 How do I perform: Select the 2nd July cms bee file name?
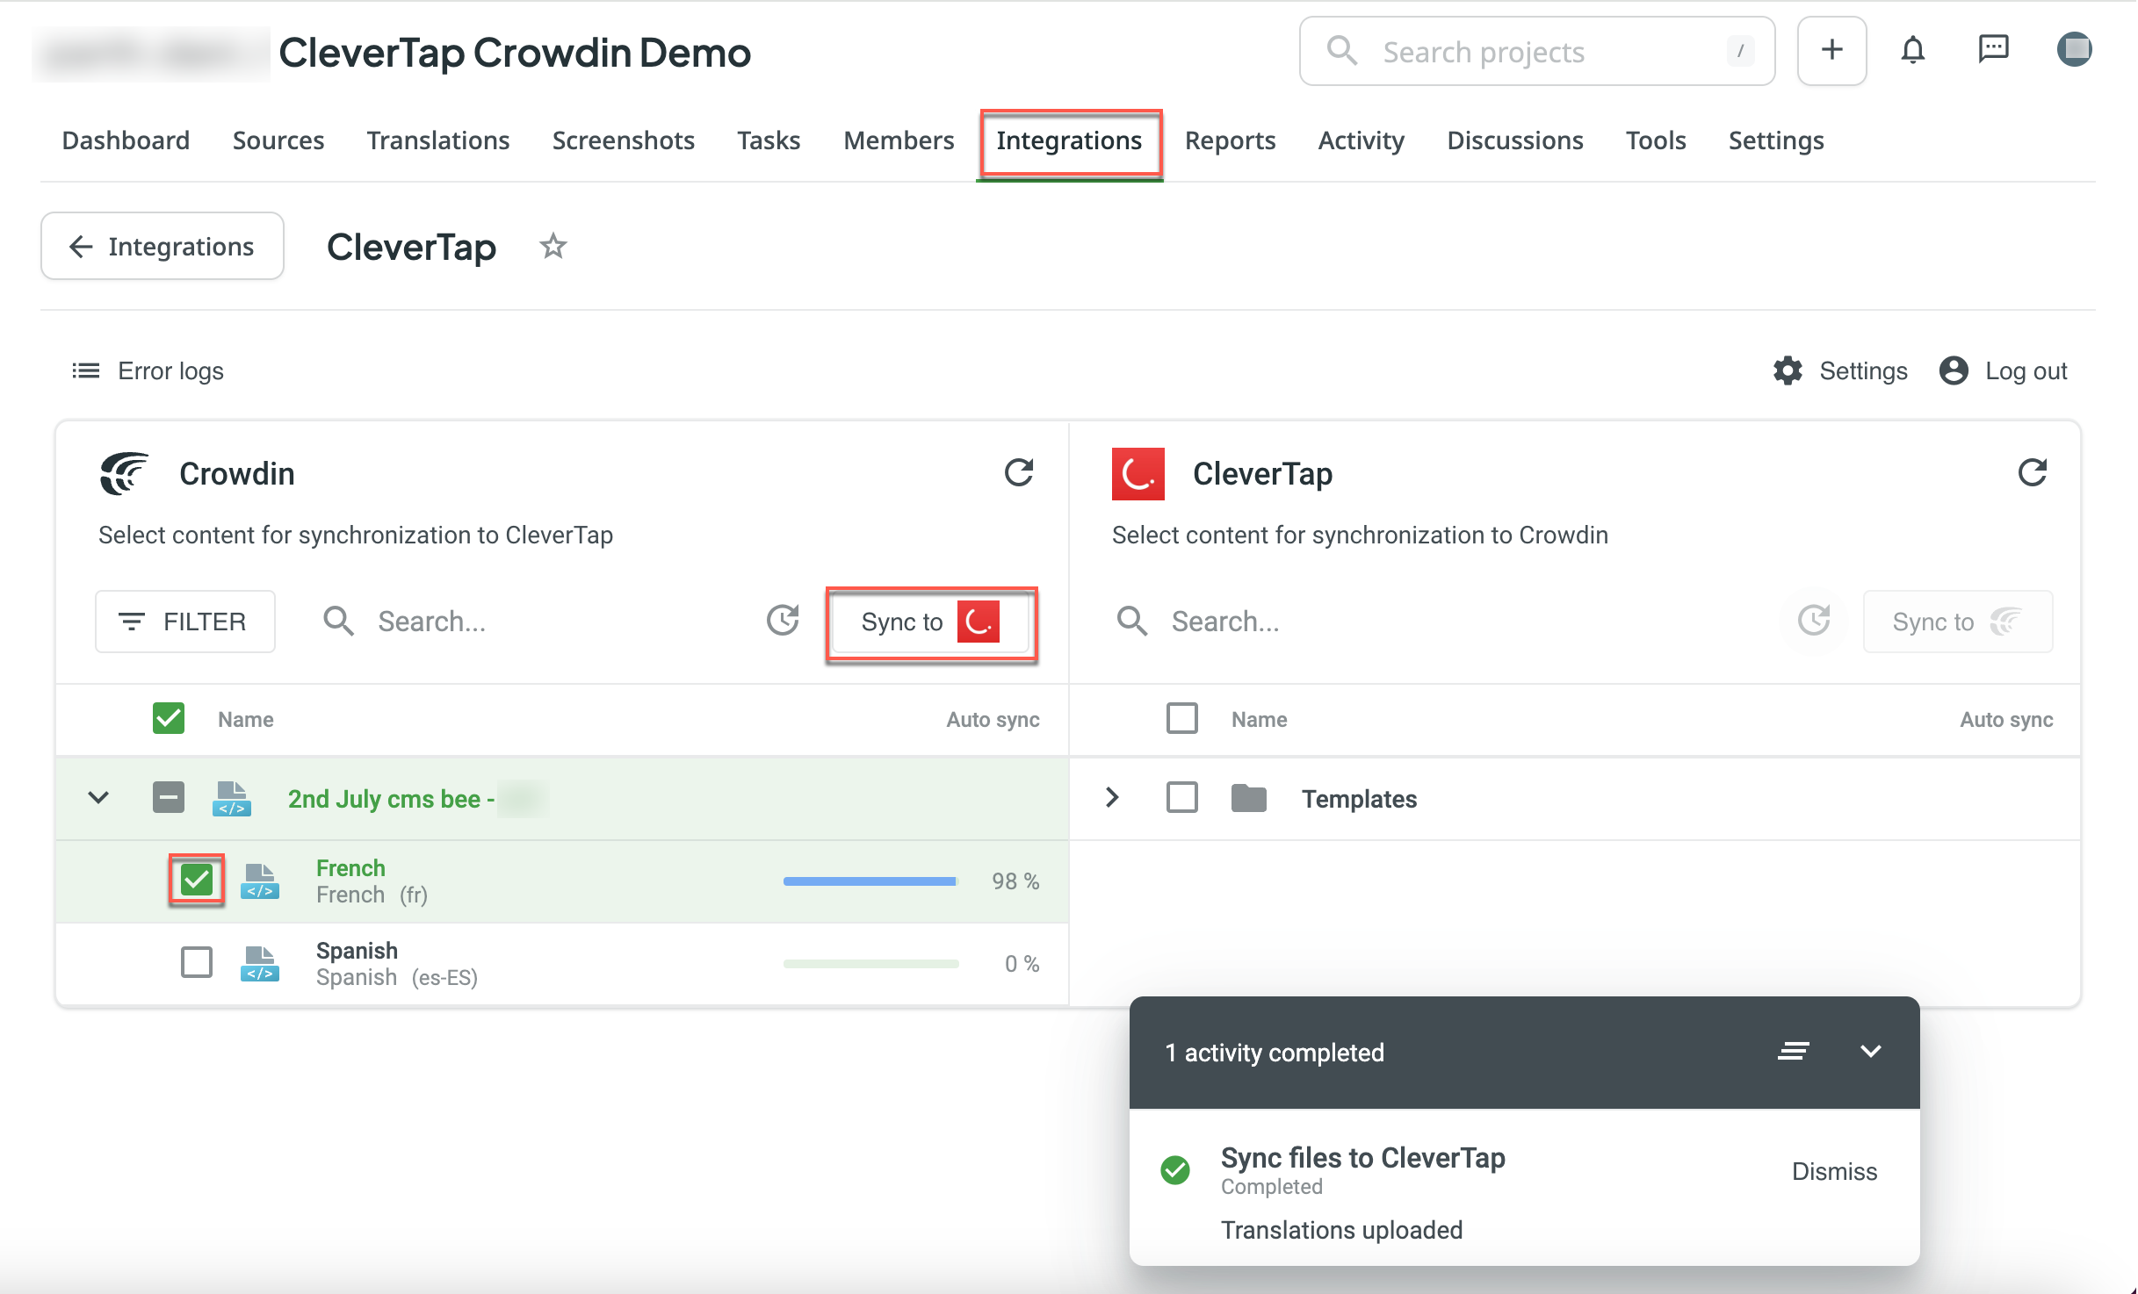pos(392,799)
